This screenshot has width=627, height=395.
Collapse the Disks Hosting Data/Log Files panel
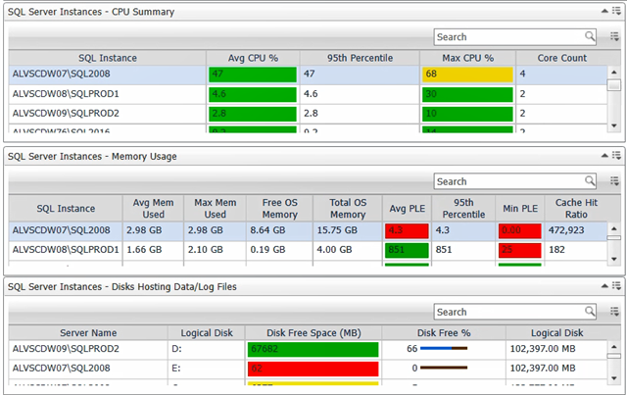(x=605, y=286)
